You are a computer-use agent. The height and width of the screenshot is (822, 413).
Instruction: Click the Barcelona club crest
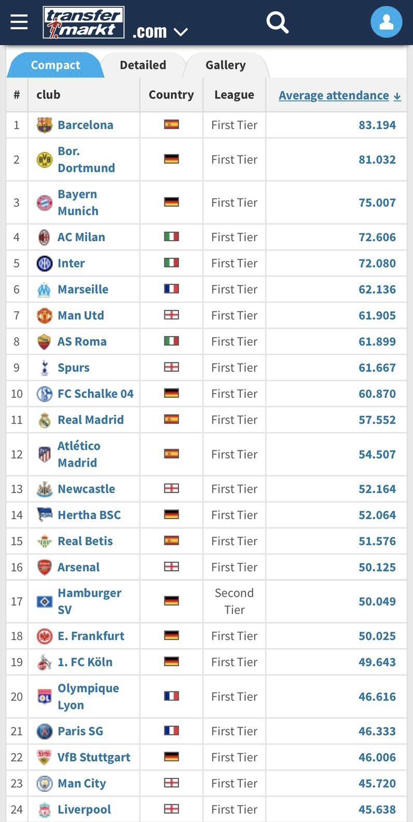[45, 125]
